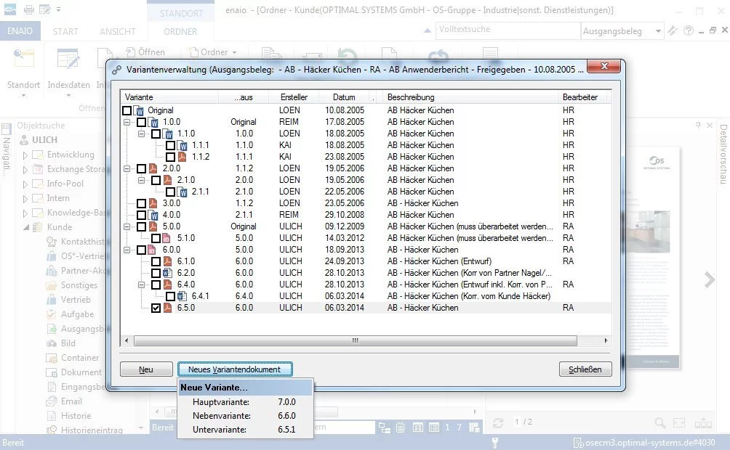
Task: Click the Indexdaten ribbon icon
Action: tap(68, 60)
